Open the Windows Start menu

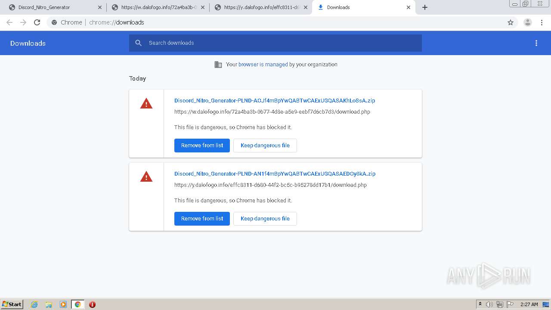point(12,304)
